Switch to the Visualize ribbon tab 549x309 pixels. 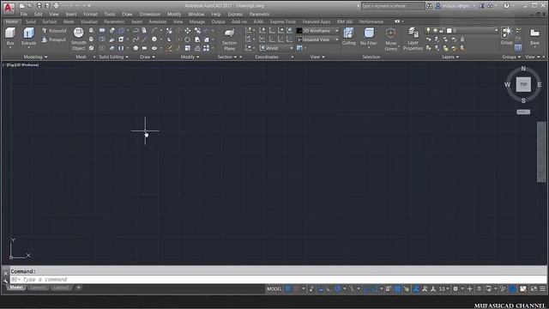(x=89, y=21)
